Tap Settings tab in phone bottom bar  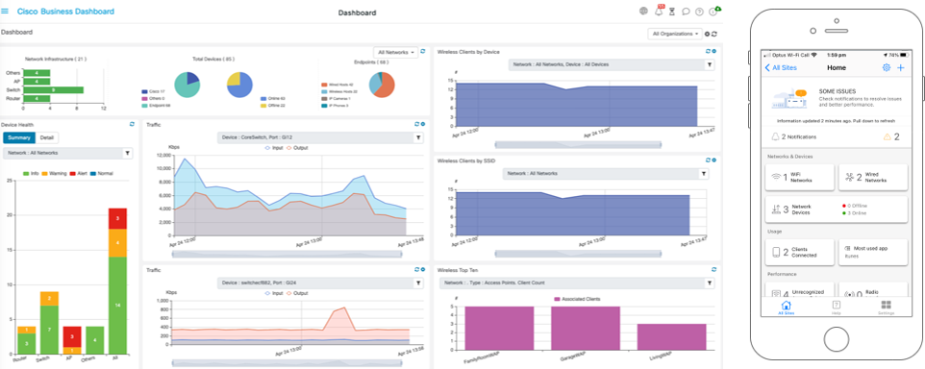coord(886,307)
